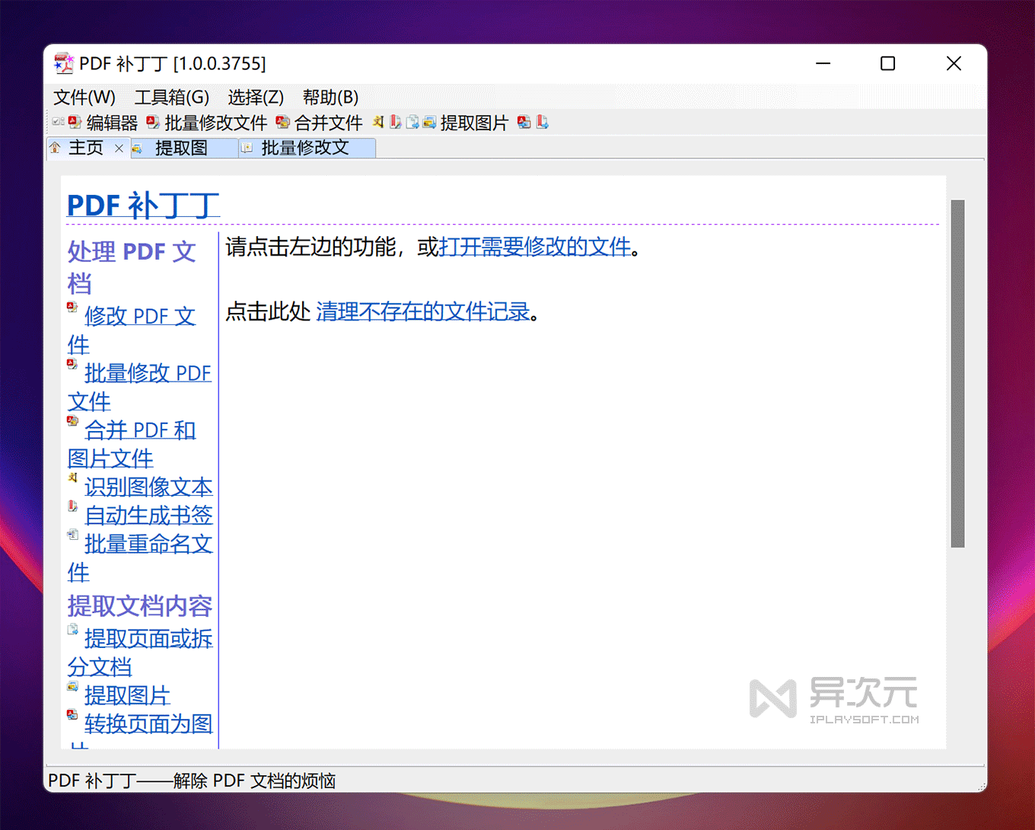The width and height of the screenshot is (1035, 830).
Task: Open the 打开需要修改的文件 link
Action: tap(534, 247)
